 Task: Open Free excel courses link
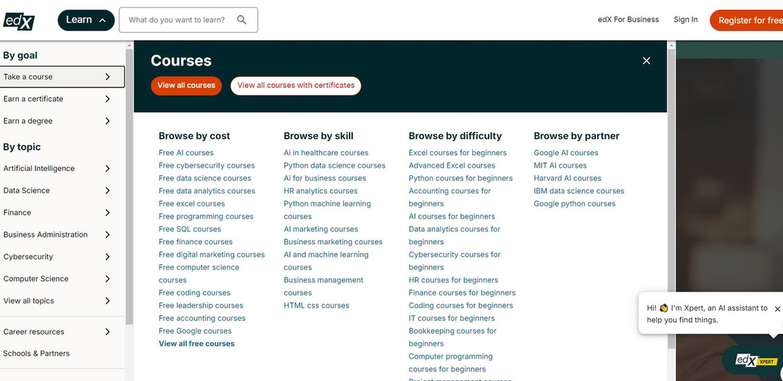coord(191,204)
